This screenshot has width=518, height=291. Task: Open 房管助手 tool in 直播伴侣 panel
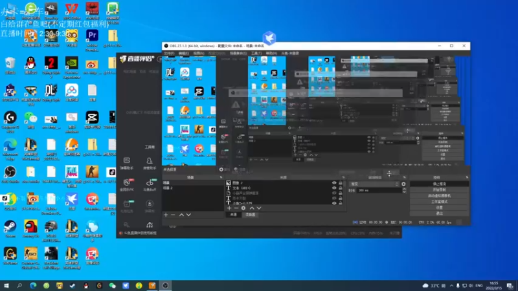pos(150,164)
